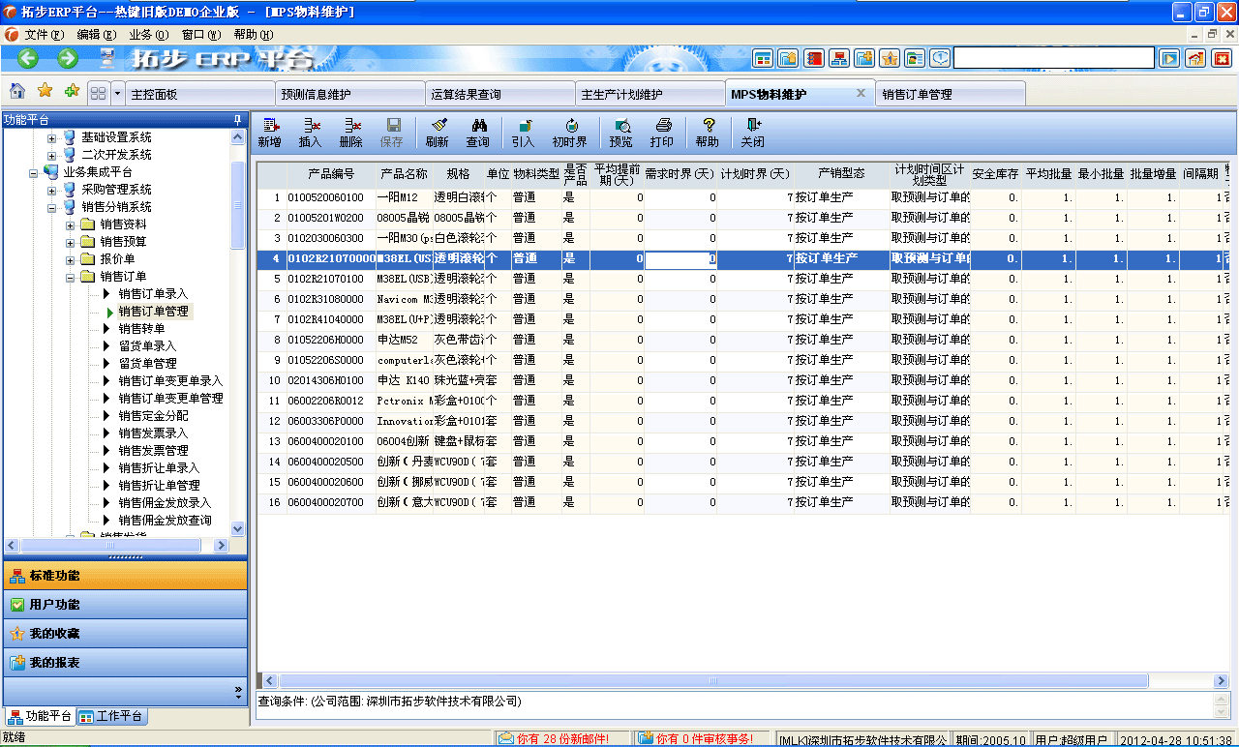This screenshot has height=747, width=1239.
Task: Open the 业务 menu in menu bar
Action: (147, 35)
